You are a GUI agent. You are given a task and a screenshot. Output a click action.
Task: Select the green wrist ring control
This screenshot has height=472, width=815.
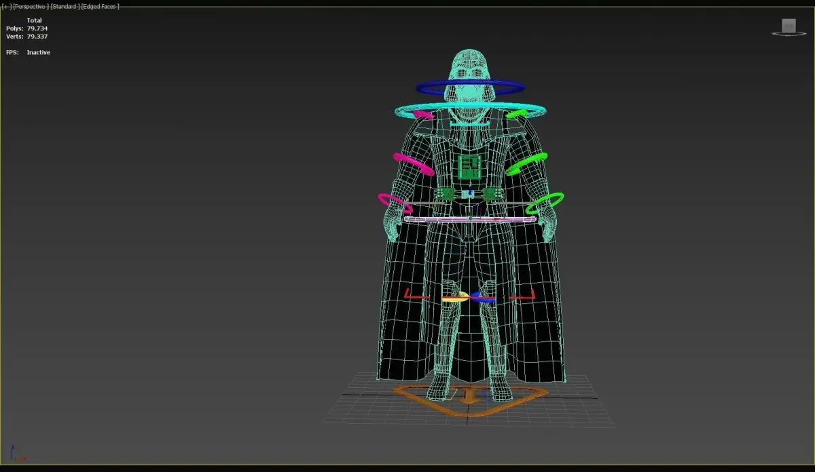[545, 203]
